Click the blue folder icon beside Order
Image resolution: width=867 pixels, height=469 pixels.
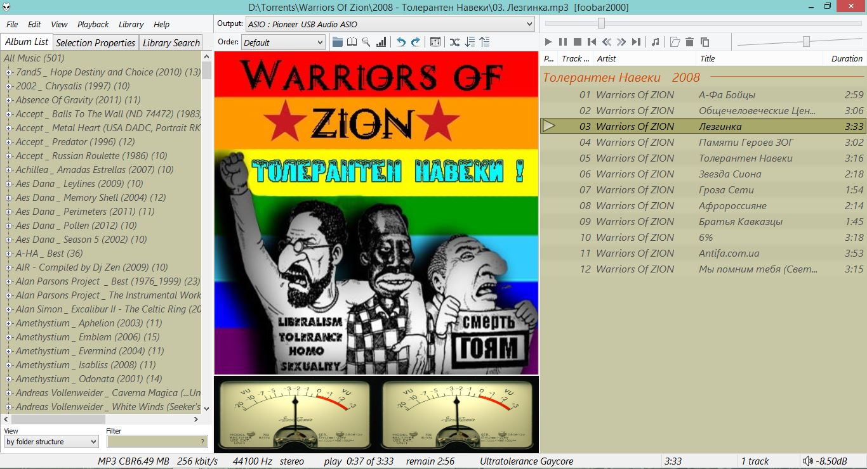pos(338,42)
